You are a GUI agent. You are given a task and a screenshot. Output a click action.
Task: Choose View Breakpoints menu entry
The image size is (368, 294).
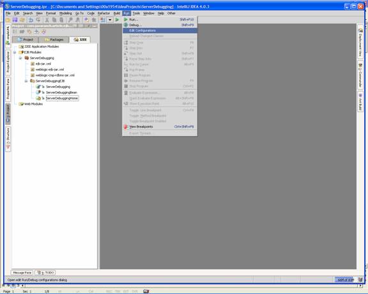(160, 127)
